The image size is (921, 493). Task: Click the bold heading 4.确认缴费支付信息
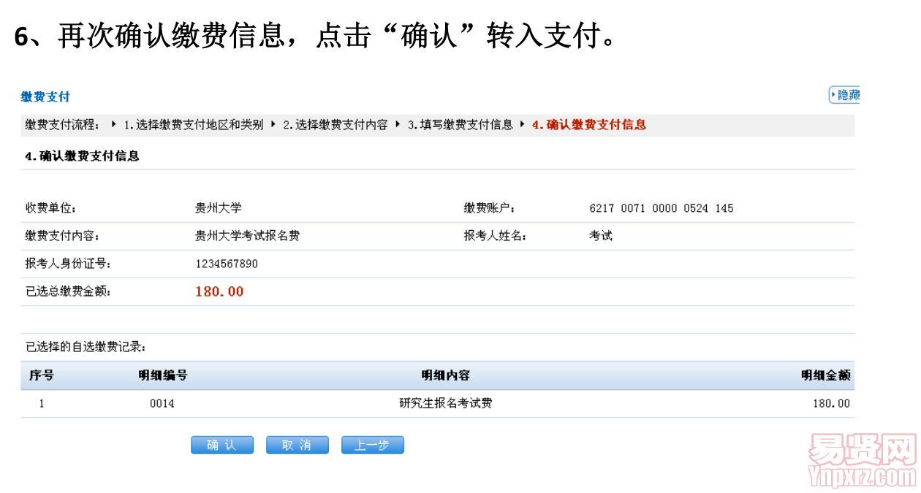[x=82, y=156]
